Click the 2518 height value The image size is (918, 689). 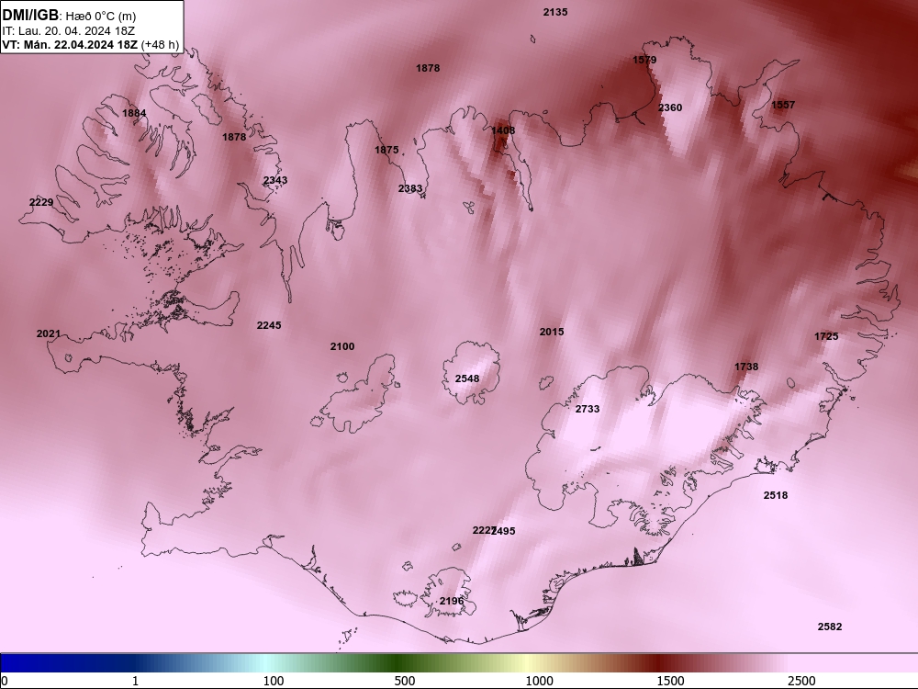point(775,495)
